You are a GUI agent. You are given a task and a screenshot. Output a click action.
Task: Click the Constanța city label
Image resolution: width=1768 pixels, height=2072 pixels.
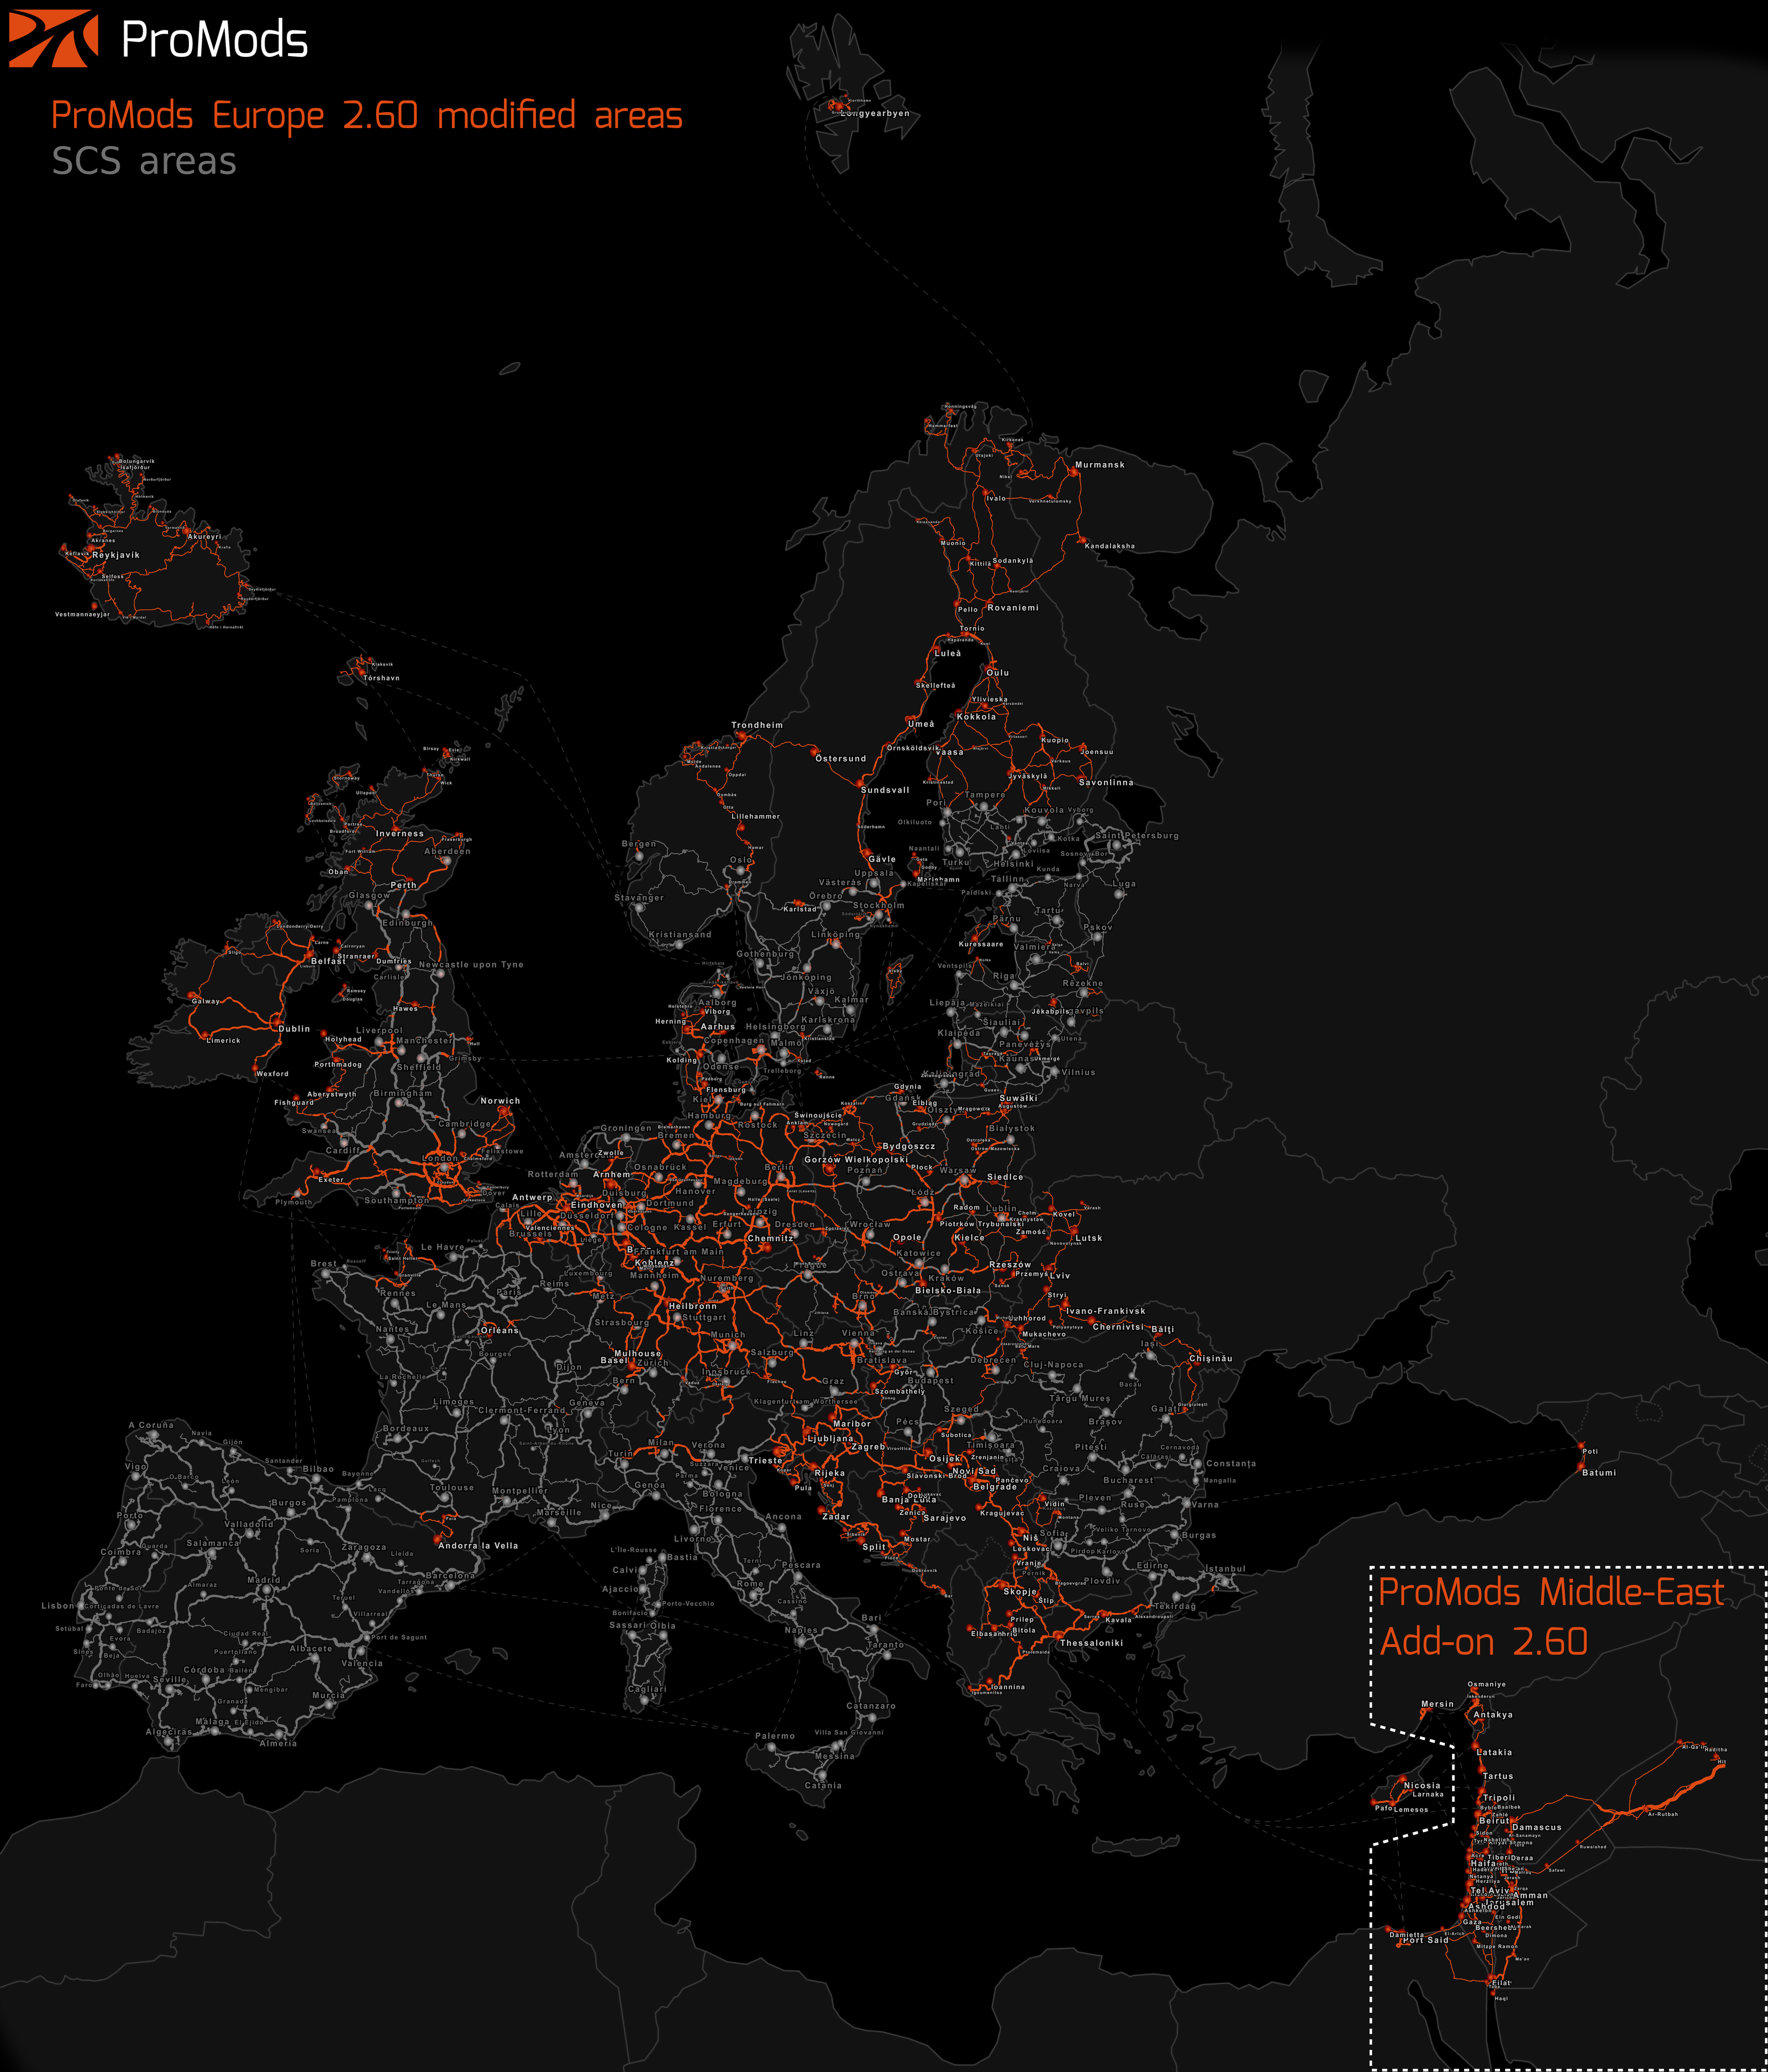[x=1231, y=1463]
